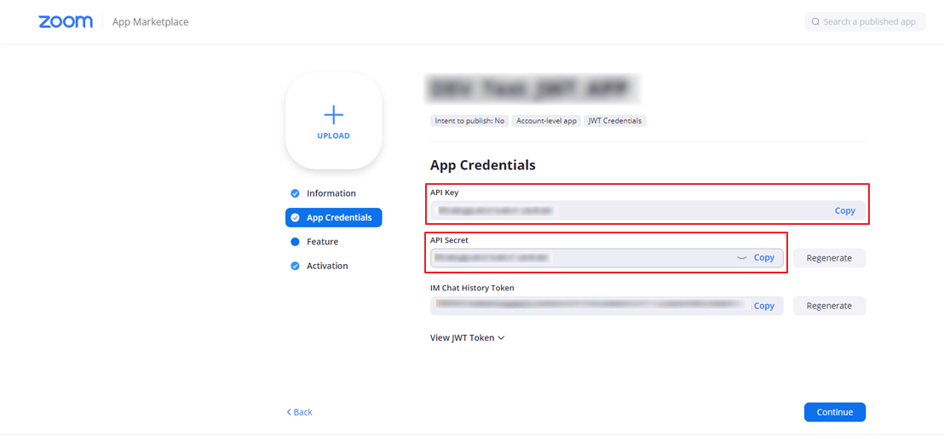The image size is (944, 442).
Task: Copy the API Secret
Action: click(764, 258)
